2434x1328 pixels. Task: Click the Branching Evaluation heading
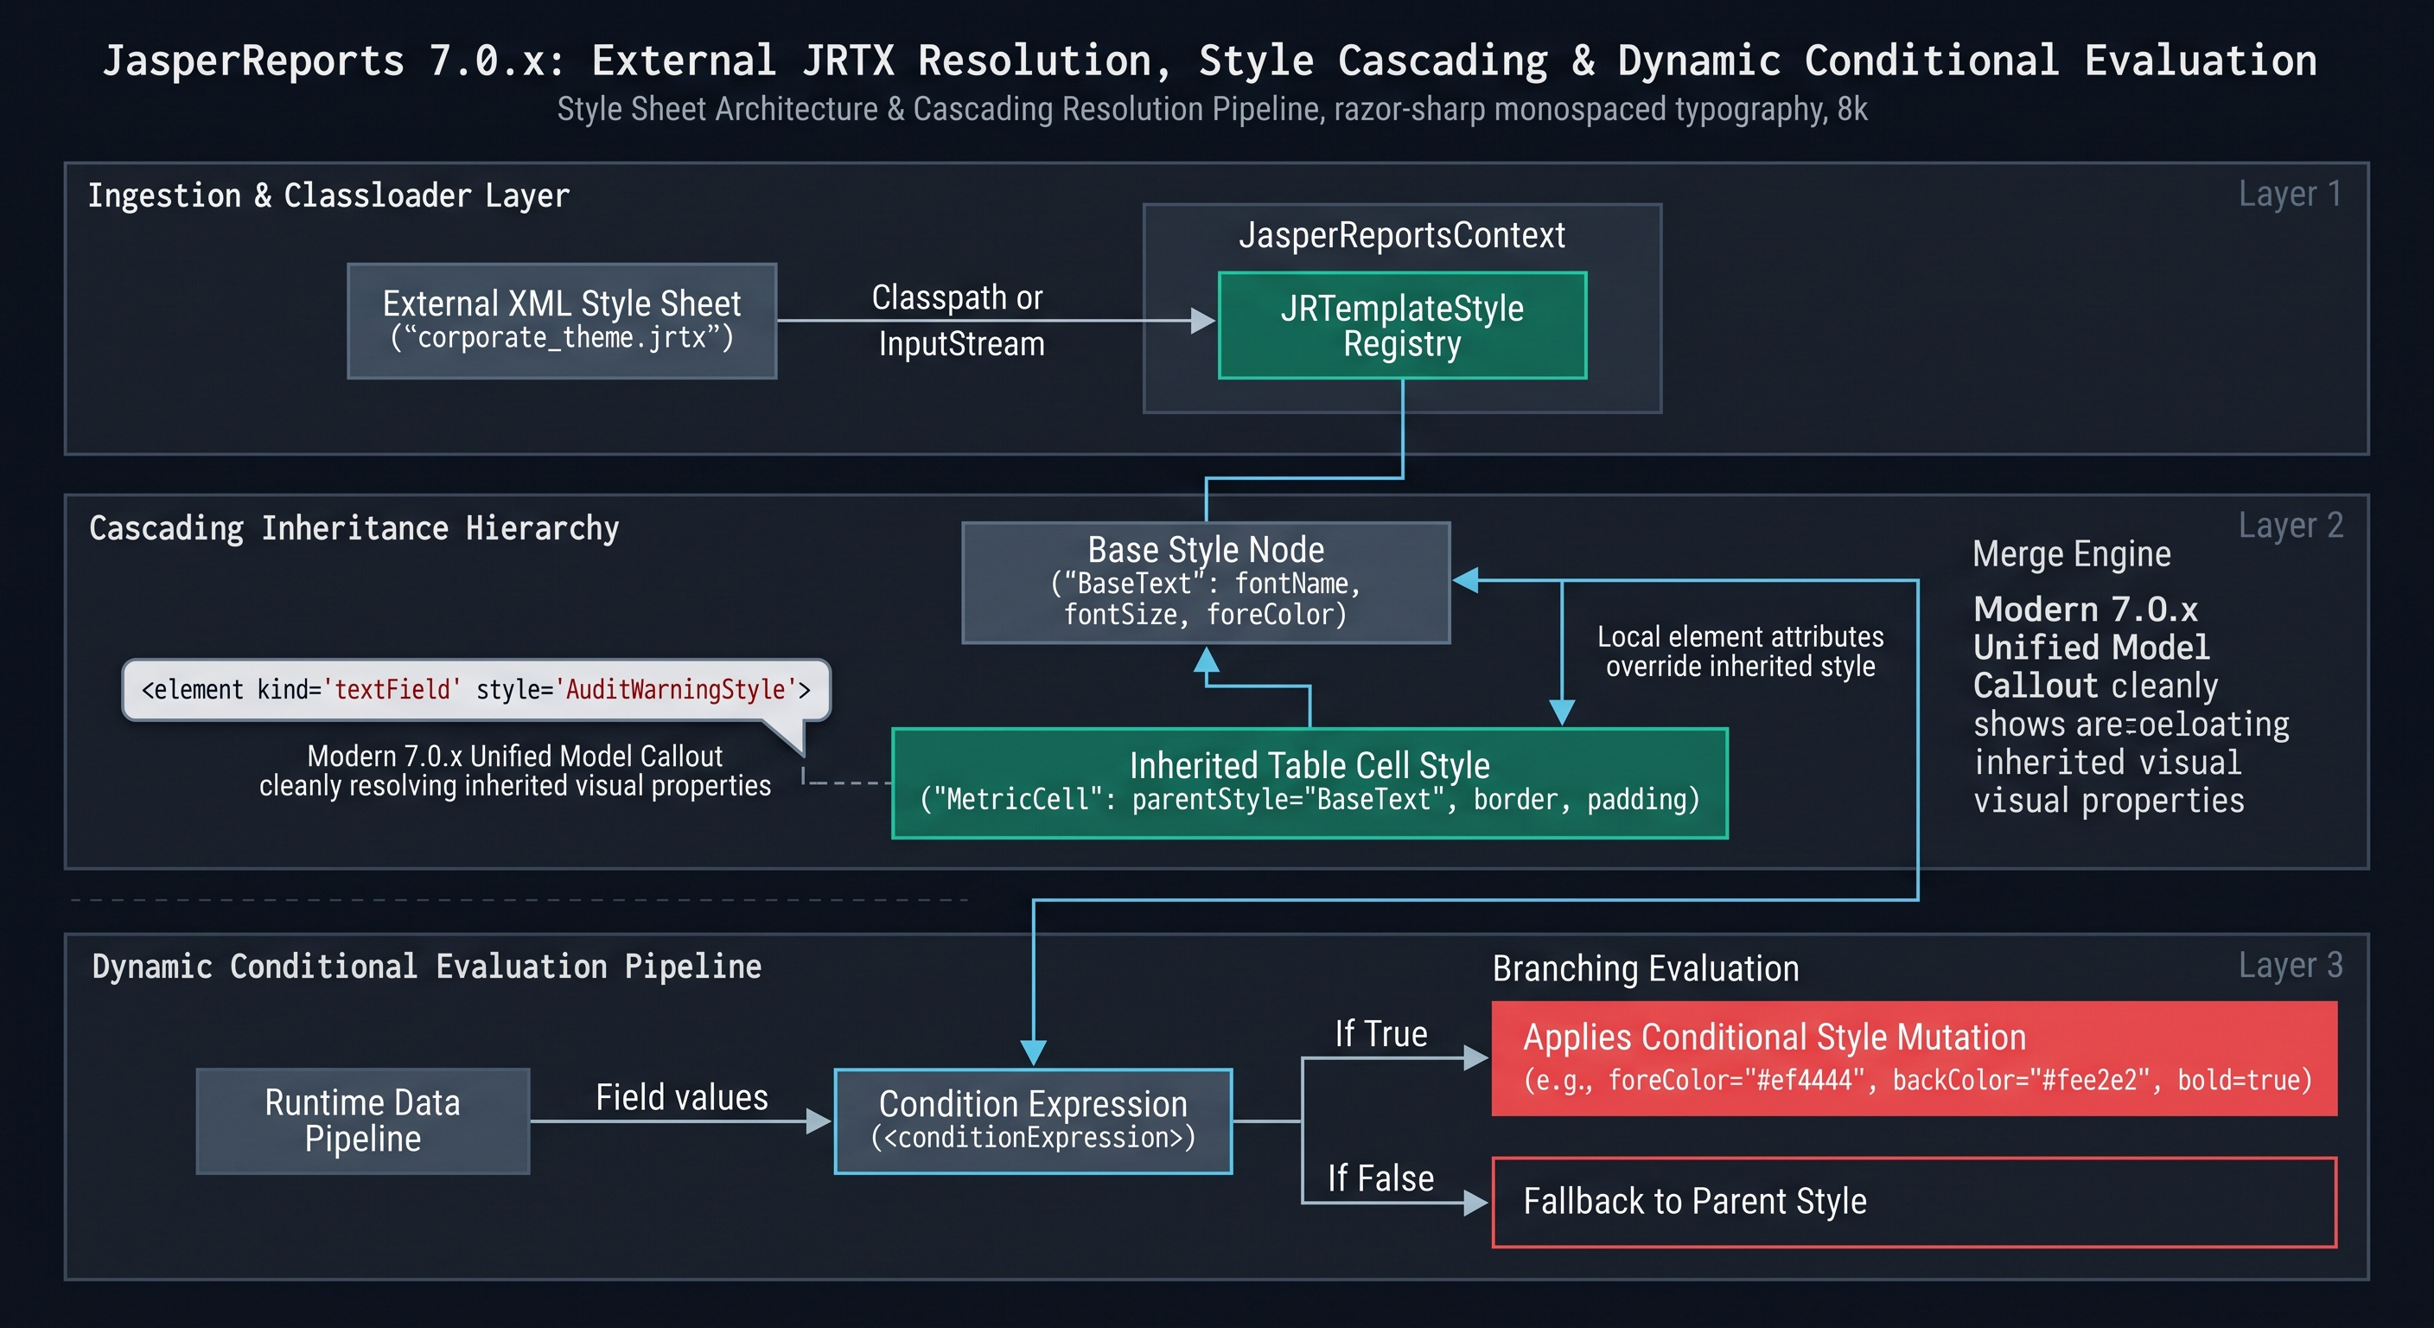1645,969
